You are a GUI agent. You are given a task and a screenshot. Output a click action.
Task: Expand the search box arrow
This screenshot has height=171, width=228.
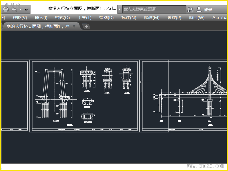(x=119, y=9)
